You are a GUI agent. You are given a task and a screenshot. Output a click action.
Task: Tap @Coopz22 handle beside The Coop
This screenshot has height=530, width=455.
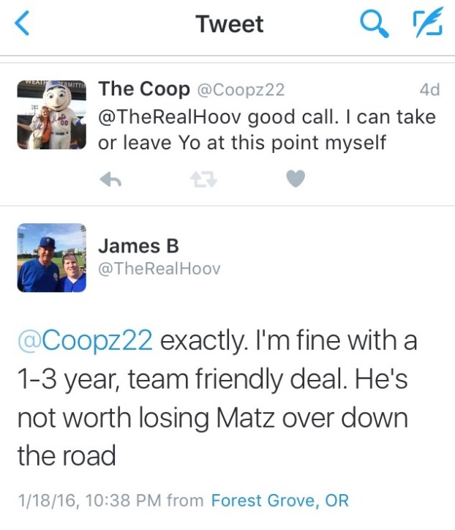241,90
